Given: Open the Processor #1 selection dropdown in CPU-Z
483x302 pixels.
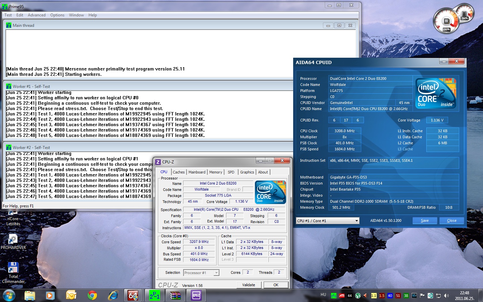Looking at the screenshot, I should 201,273.
